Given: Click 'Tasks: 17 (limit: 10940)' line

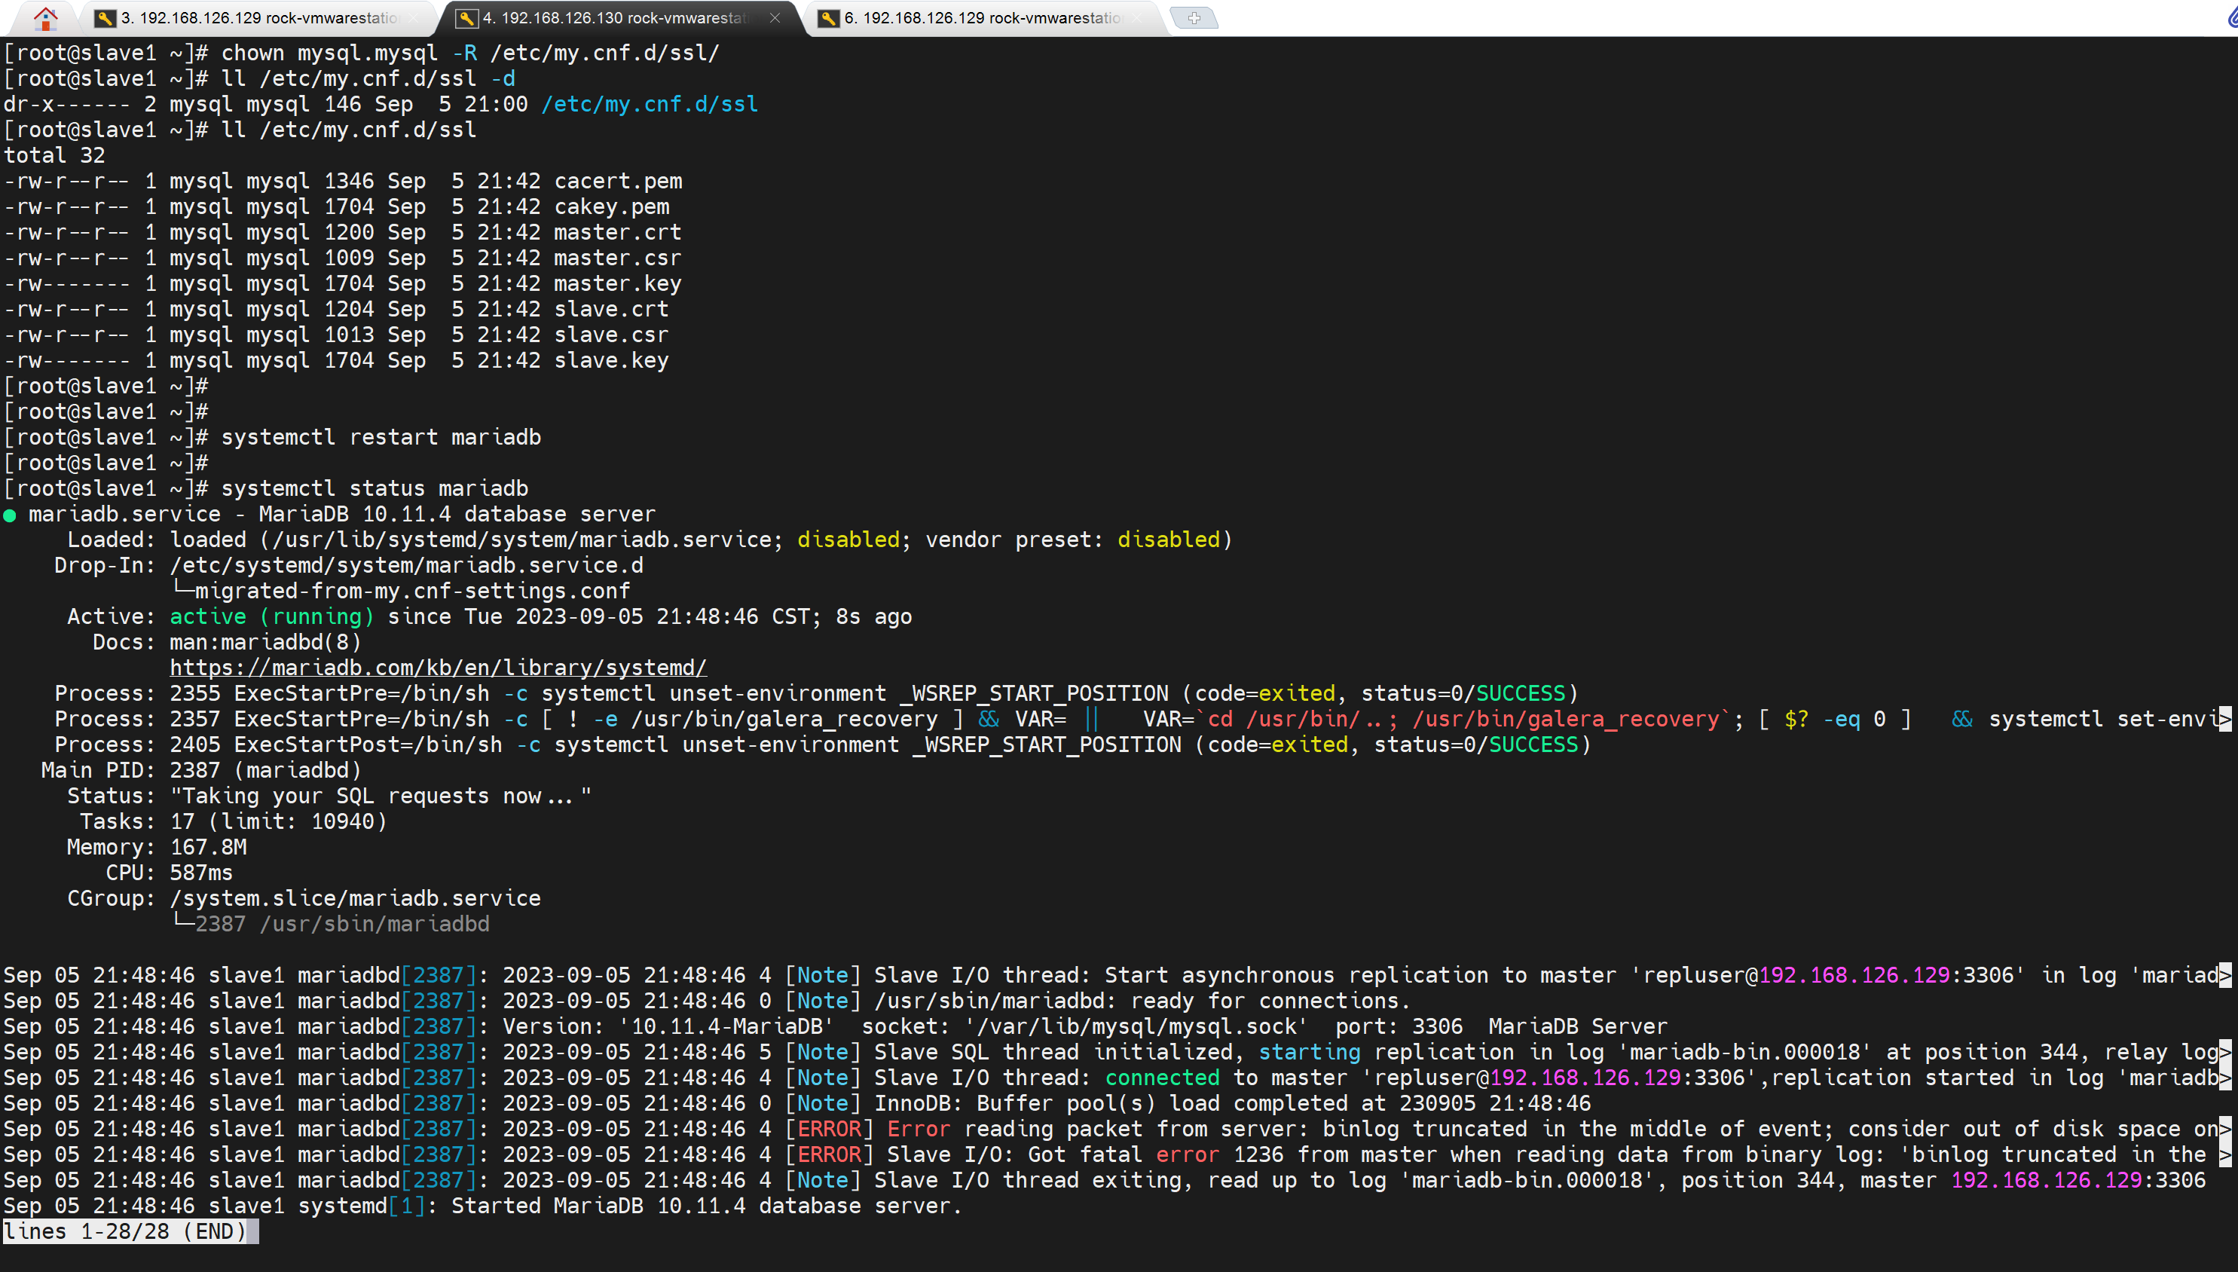Looking at the screenshot, I should click(x=234, y=822).
